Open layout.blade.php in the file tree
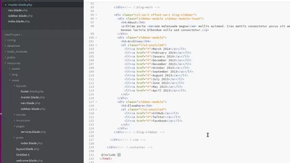Screen dimensions: 290x163 click(28, 149)
